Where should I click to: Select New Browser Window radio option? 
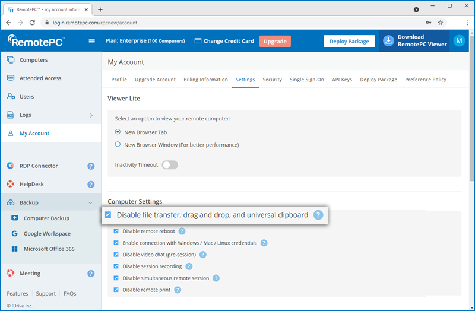pos(118,145)
